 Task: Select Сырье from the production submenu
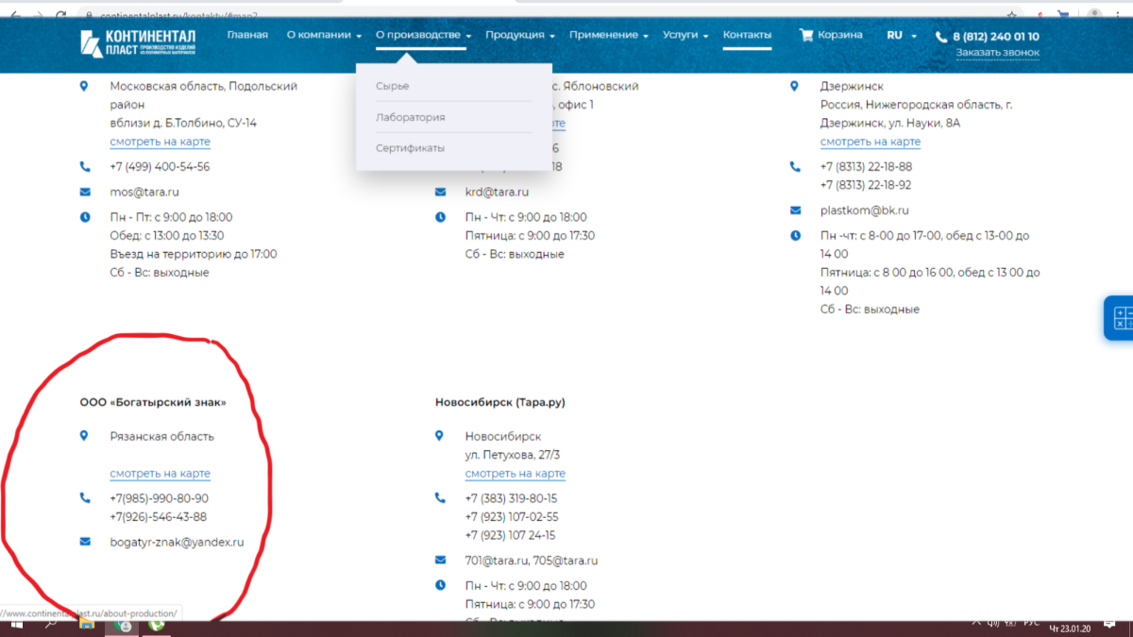(x=393, y=86)
